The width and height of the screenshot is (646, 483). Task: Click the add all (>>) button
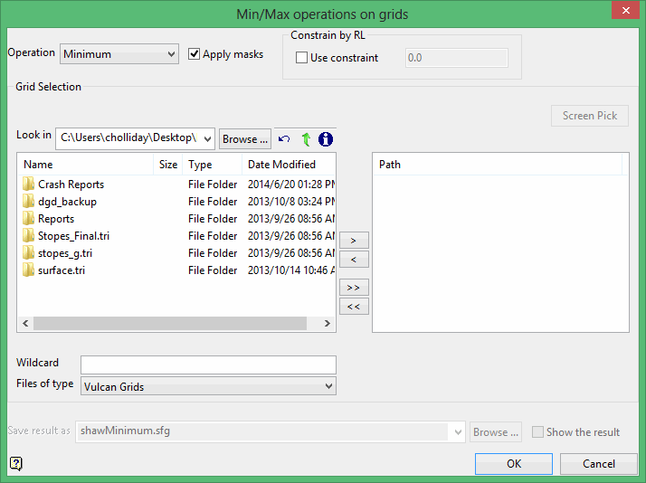click(x=353, y=288)
